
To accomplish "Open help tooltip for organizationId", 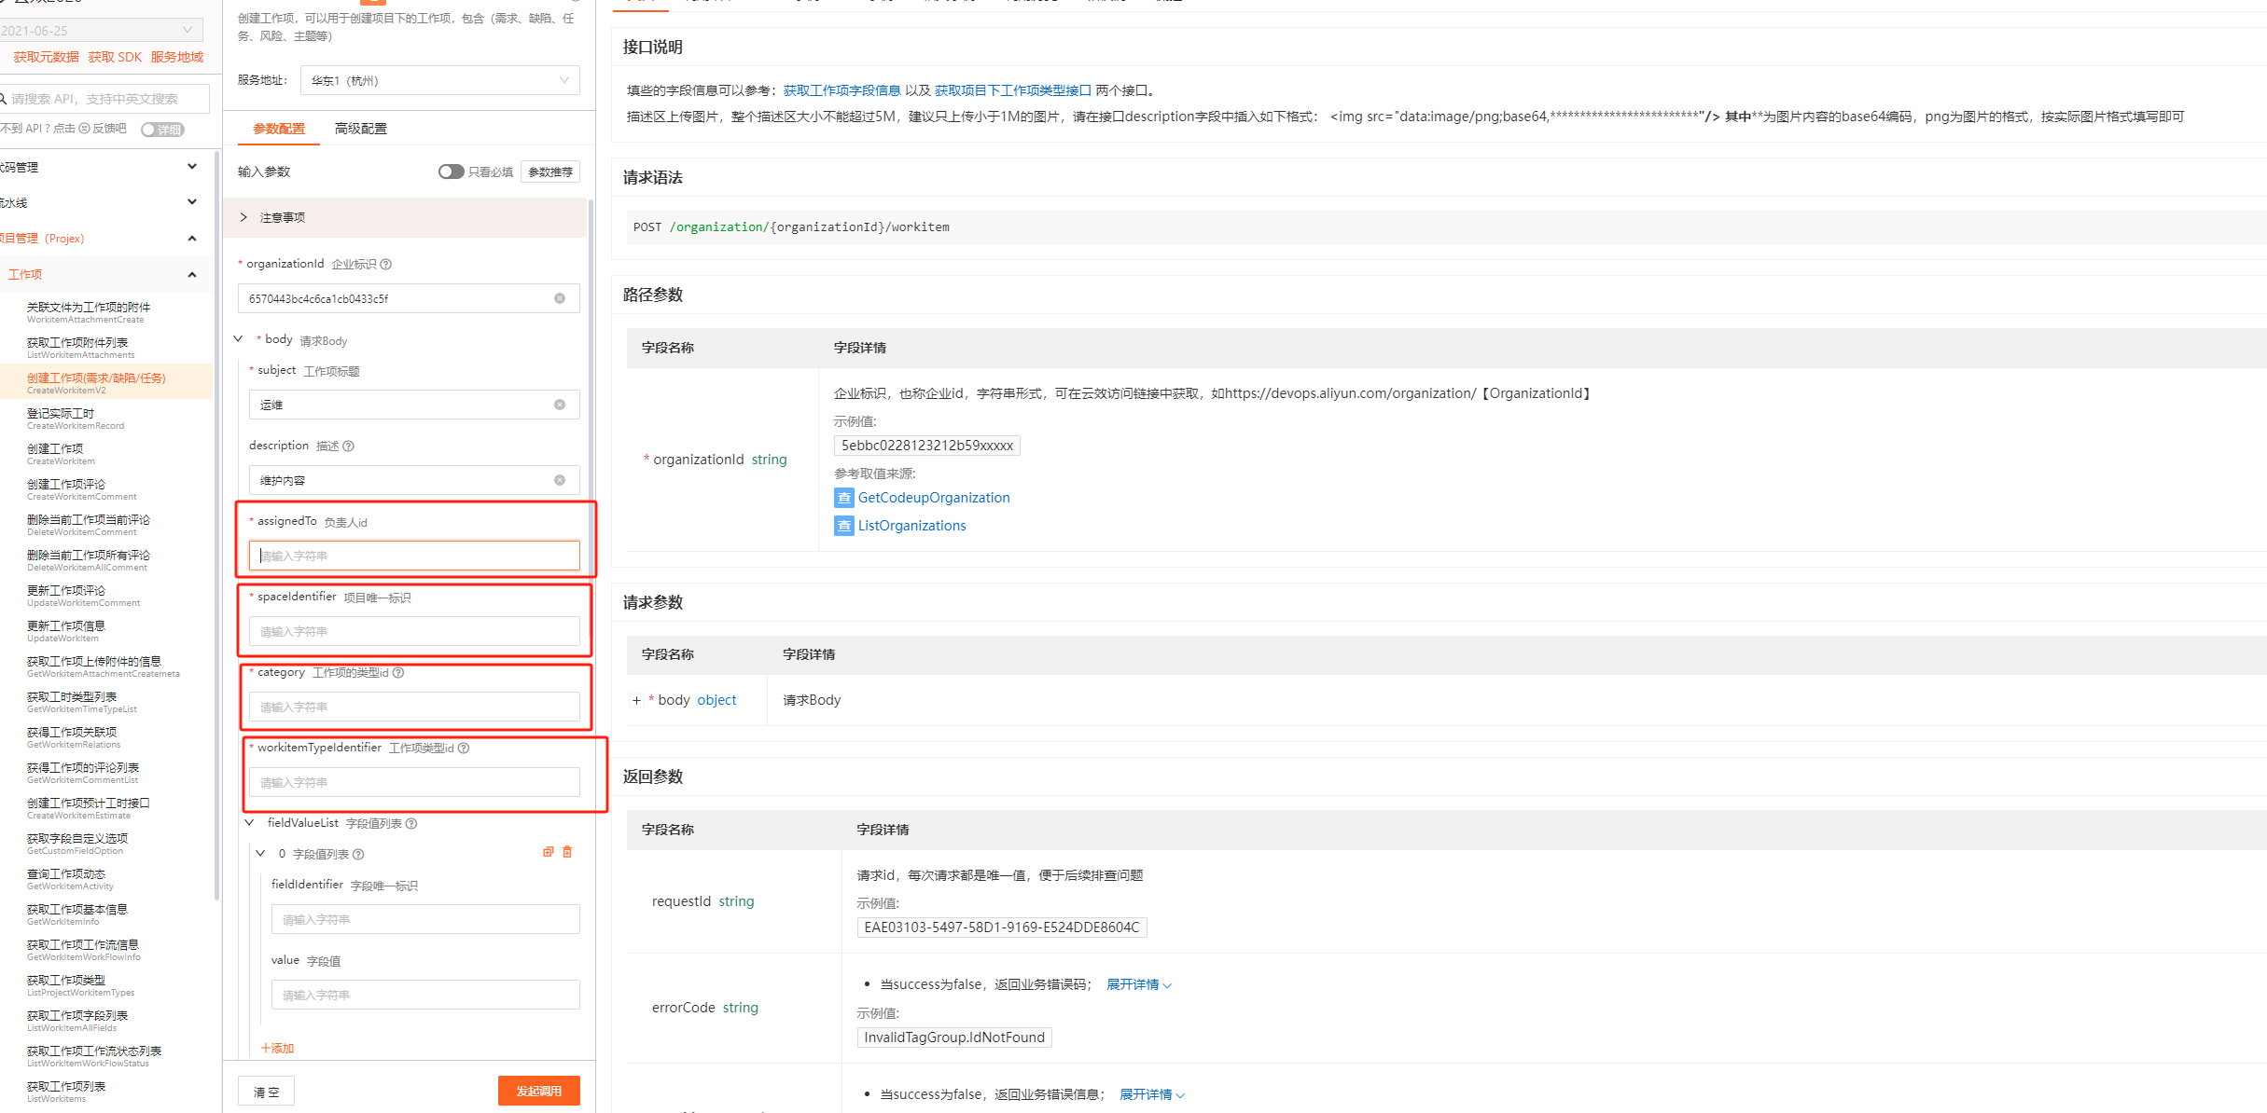I will click(386, 264).
